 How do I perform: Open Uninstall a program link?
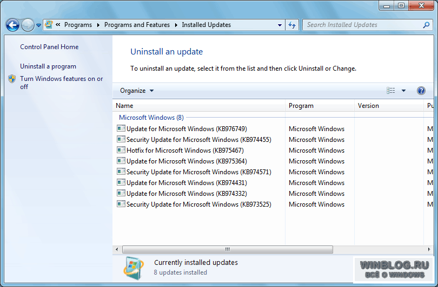tap(48, 66)
